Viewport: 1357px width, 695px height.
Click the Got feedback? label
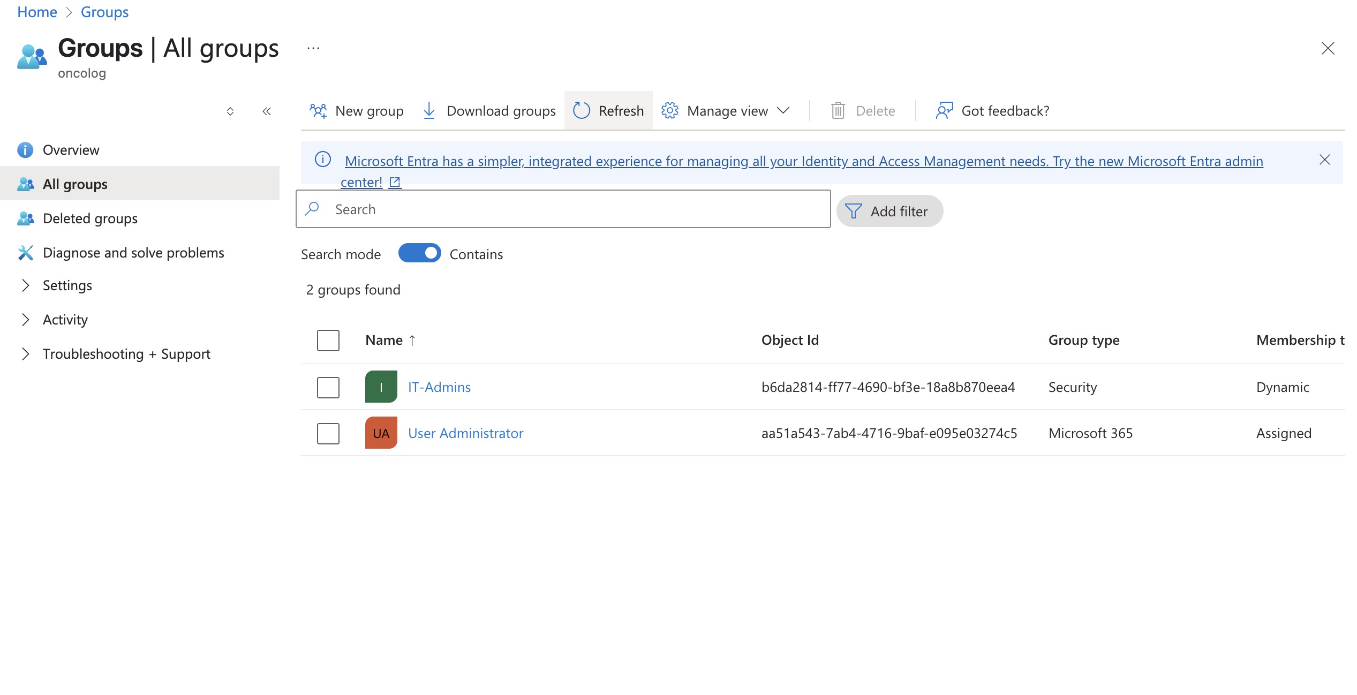tap(1005, 111)
